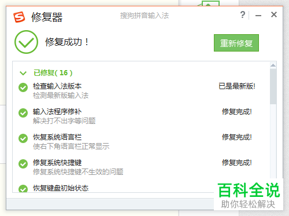Select the 恢复系统语言栏 item text
The image size is (289, 216).
pyautogui.click(x=57, y=137)
